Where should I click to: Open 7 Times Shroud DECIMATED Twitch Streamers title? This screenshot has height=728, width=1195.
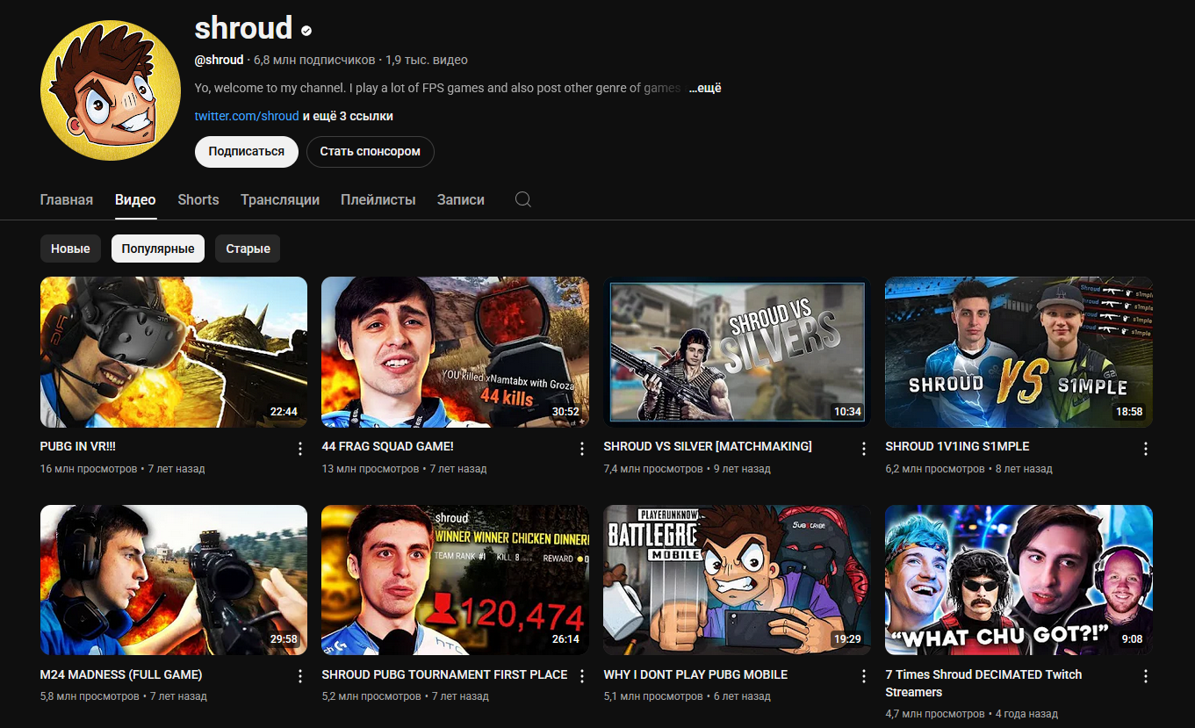pyautogui.click(x=983, y=683)
